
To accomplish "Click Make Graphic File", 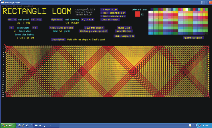I will coord(124,36).
